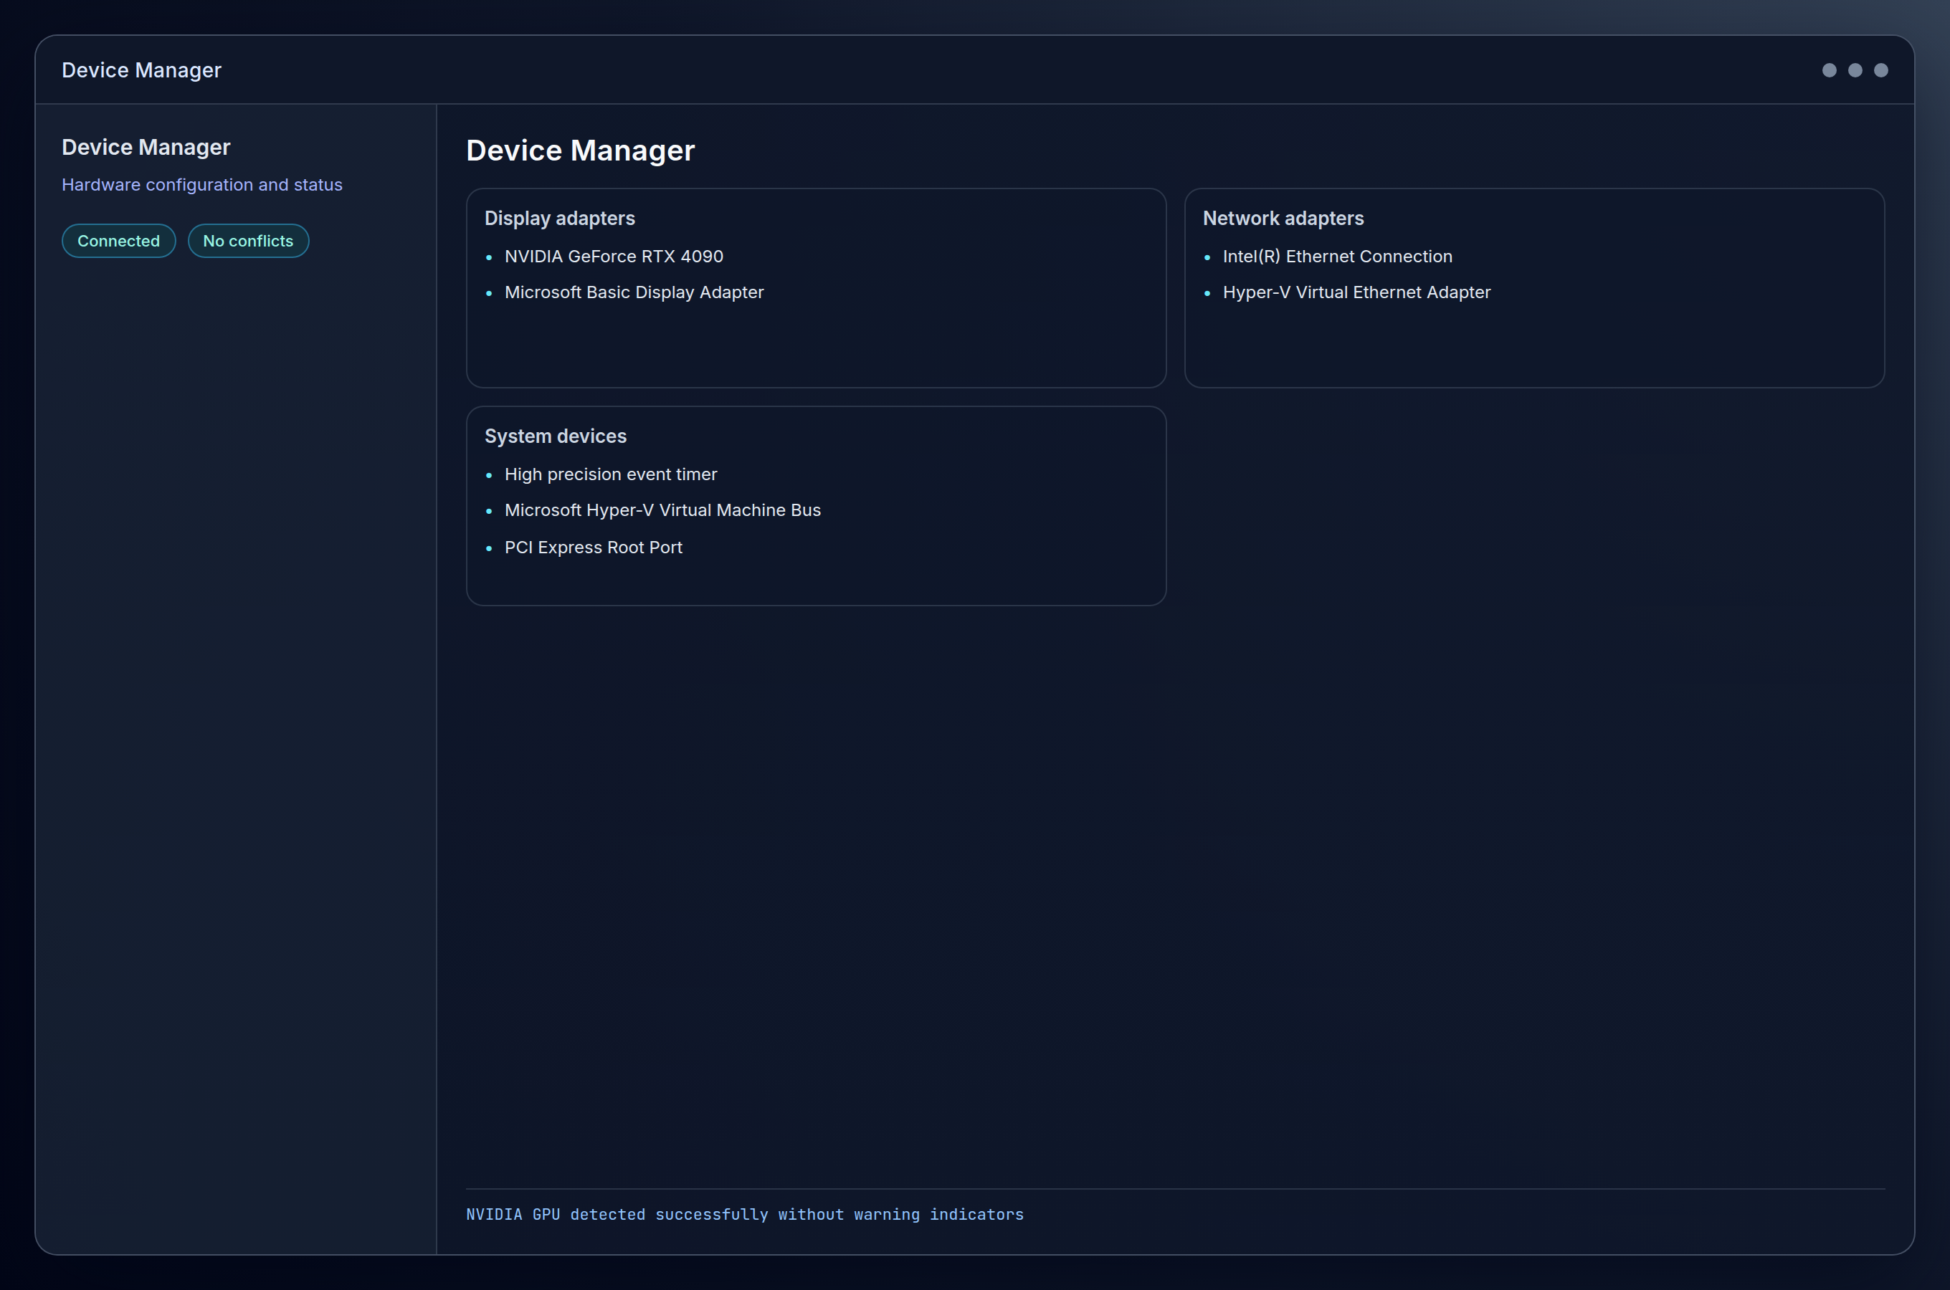The image size is (1950, 1290).
Task: Click the NVIDIA GPU detected status message
Action: (x=745, y=1214)
